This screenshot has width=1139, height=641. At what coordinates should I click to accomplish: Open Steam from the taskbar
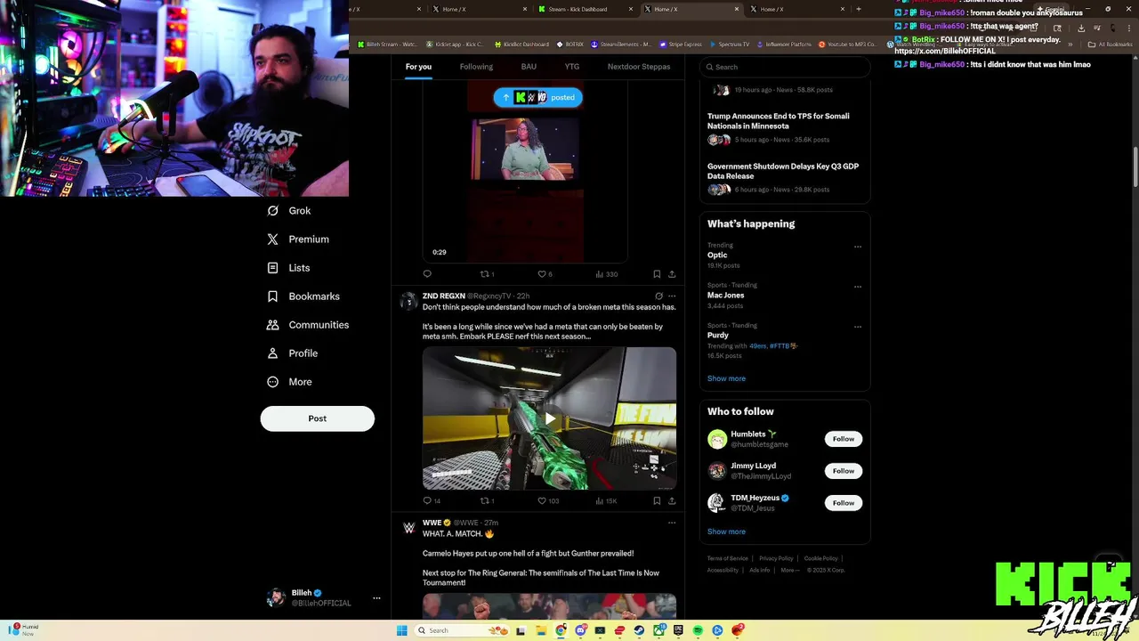click(639, 630)
